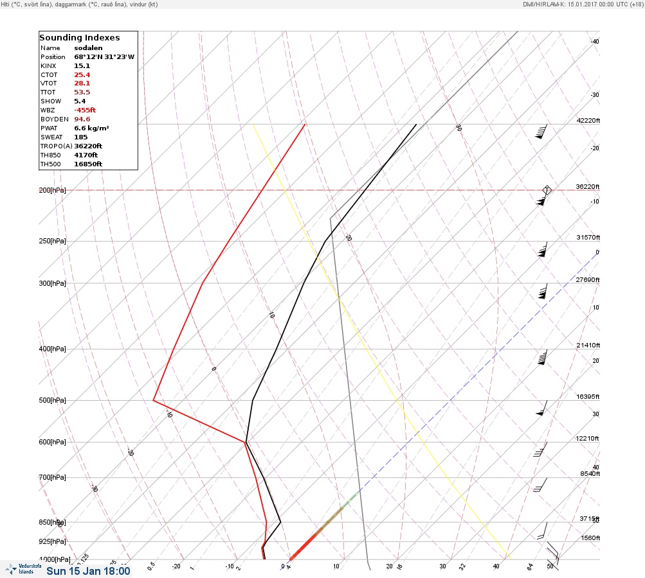Click the TH500 value 16850ft

tap(89, 164)
